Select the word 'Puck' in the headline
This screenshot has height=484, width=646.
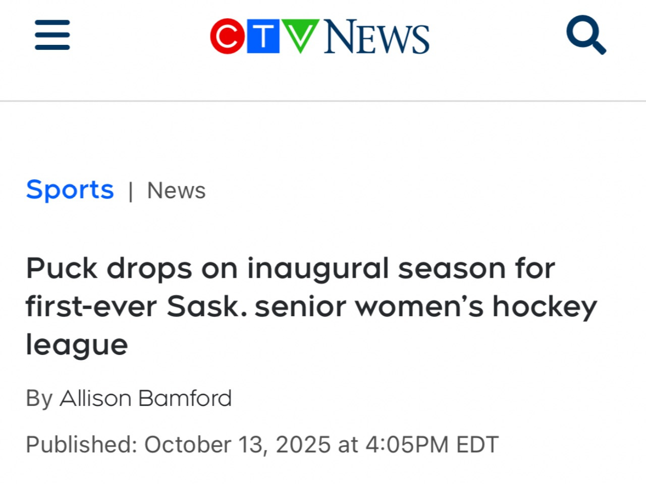pyautogui.click(x=61, y=268)
